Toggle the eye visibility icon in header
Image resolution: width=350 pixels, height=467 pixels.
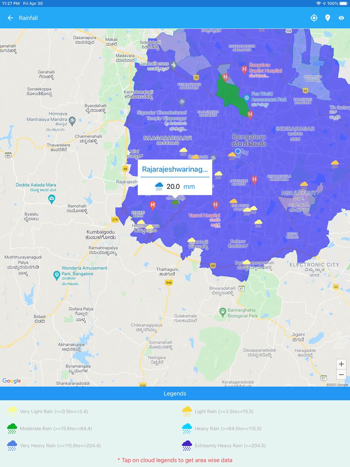341,18
